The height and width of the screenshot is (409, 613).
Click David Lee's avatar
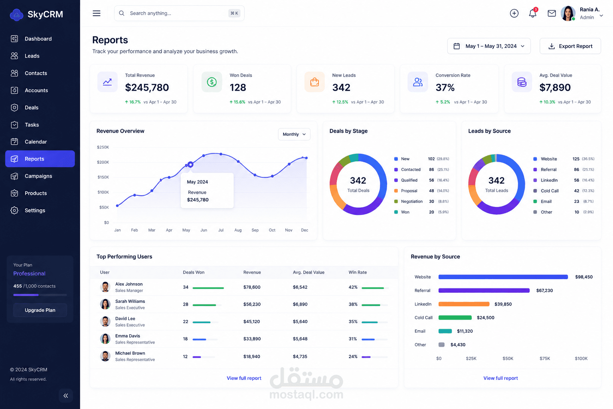pos(105,322)
